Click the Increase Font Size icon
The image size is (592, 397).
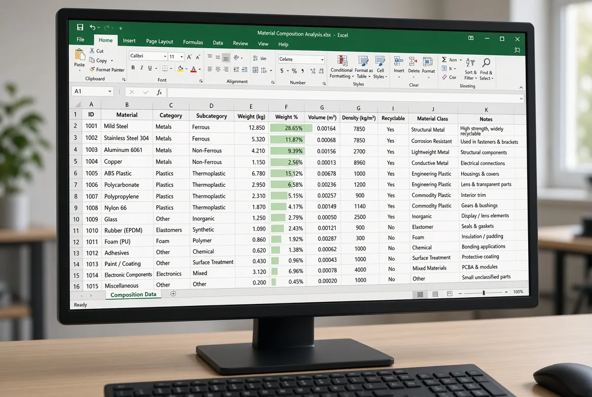pyautogui.click(x=189, y=57)
